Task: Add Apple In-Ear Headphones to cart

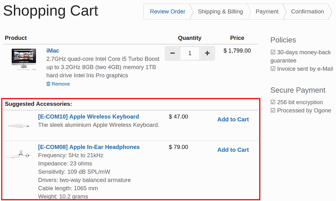Action: pos(233,150)
